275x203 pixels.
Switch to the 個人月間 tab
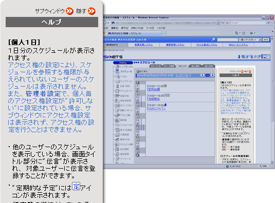coord(209,66)
